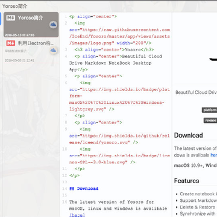Click the subtitle text under the 利用Electron note title

pyautogui.click(x=16, y=51)
